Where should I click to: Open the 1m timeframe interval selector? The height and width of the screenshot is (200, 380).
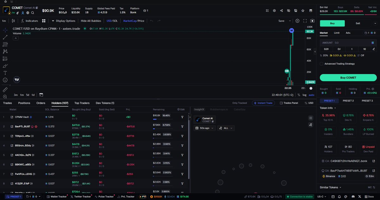tap(4, 21)
